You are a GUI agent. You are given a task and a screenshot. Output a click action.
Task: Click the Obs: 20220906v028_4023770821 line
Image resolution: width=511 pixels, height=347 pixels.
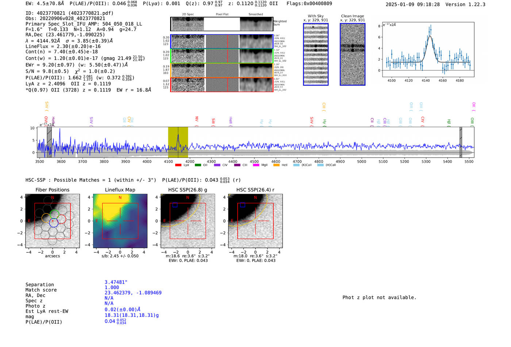[65, 19]
